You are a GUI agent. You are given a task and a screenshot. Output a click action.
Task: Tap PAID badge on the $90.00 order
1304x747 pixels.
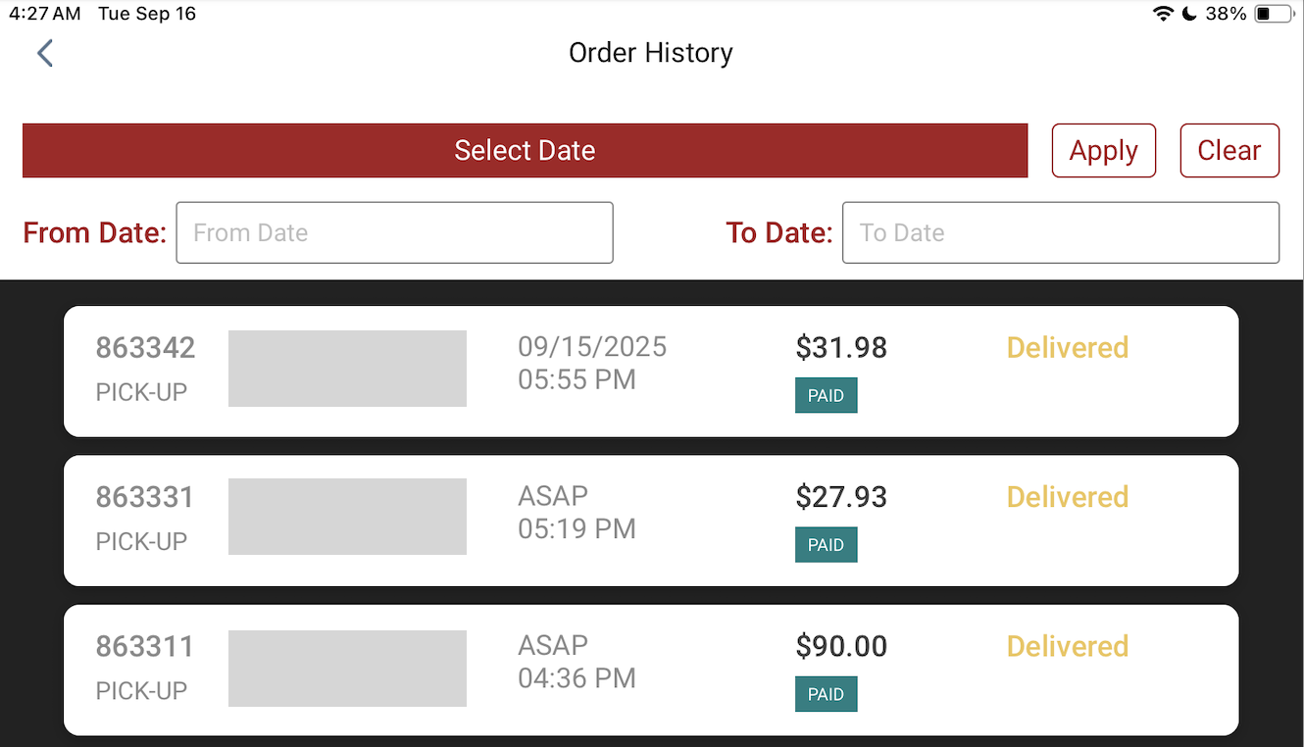pyautogui.click(x=826, y=694)
